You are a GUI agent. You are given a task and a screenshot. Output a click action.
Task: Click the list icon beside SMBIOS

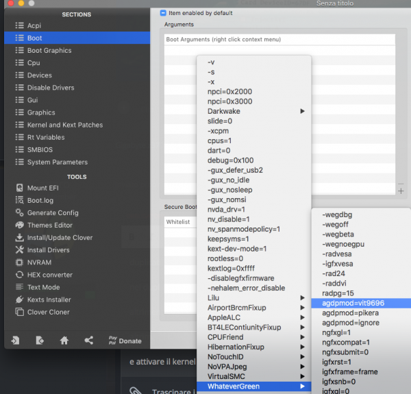click(x=19, y=149)
